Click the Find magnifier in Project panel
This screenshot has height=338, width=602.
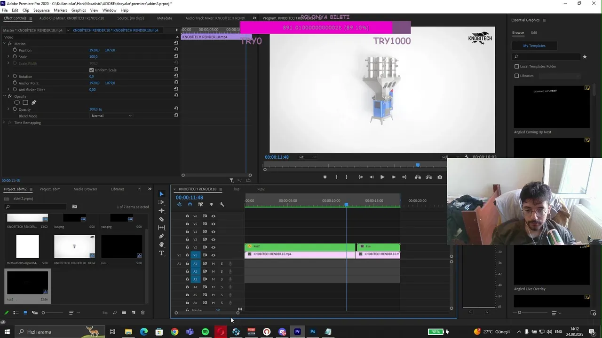pyautogui.click(x=114, y=313)
